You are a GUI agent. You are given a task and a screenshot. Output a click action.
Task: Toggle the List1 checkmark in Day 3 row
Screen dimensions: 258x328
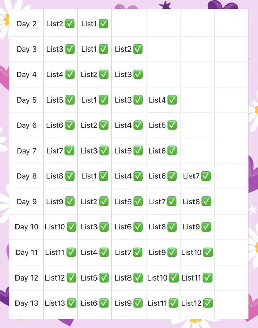coord(103,49)
